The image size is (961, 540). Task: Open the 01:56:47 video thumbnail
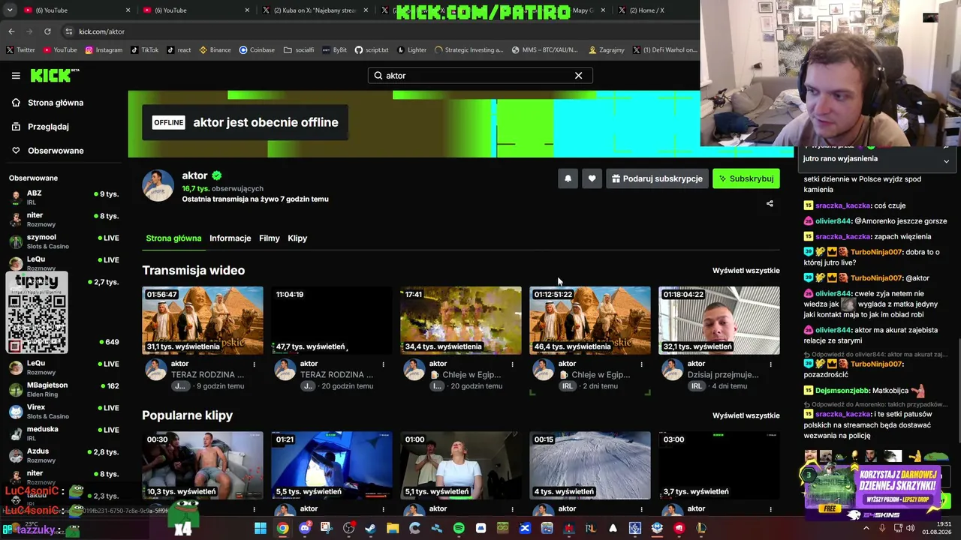pyautogui.click(x=203, y=320)
